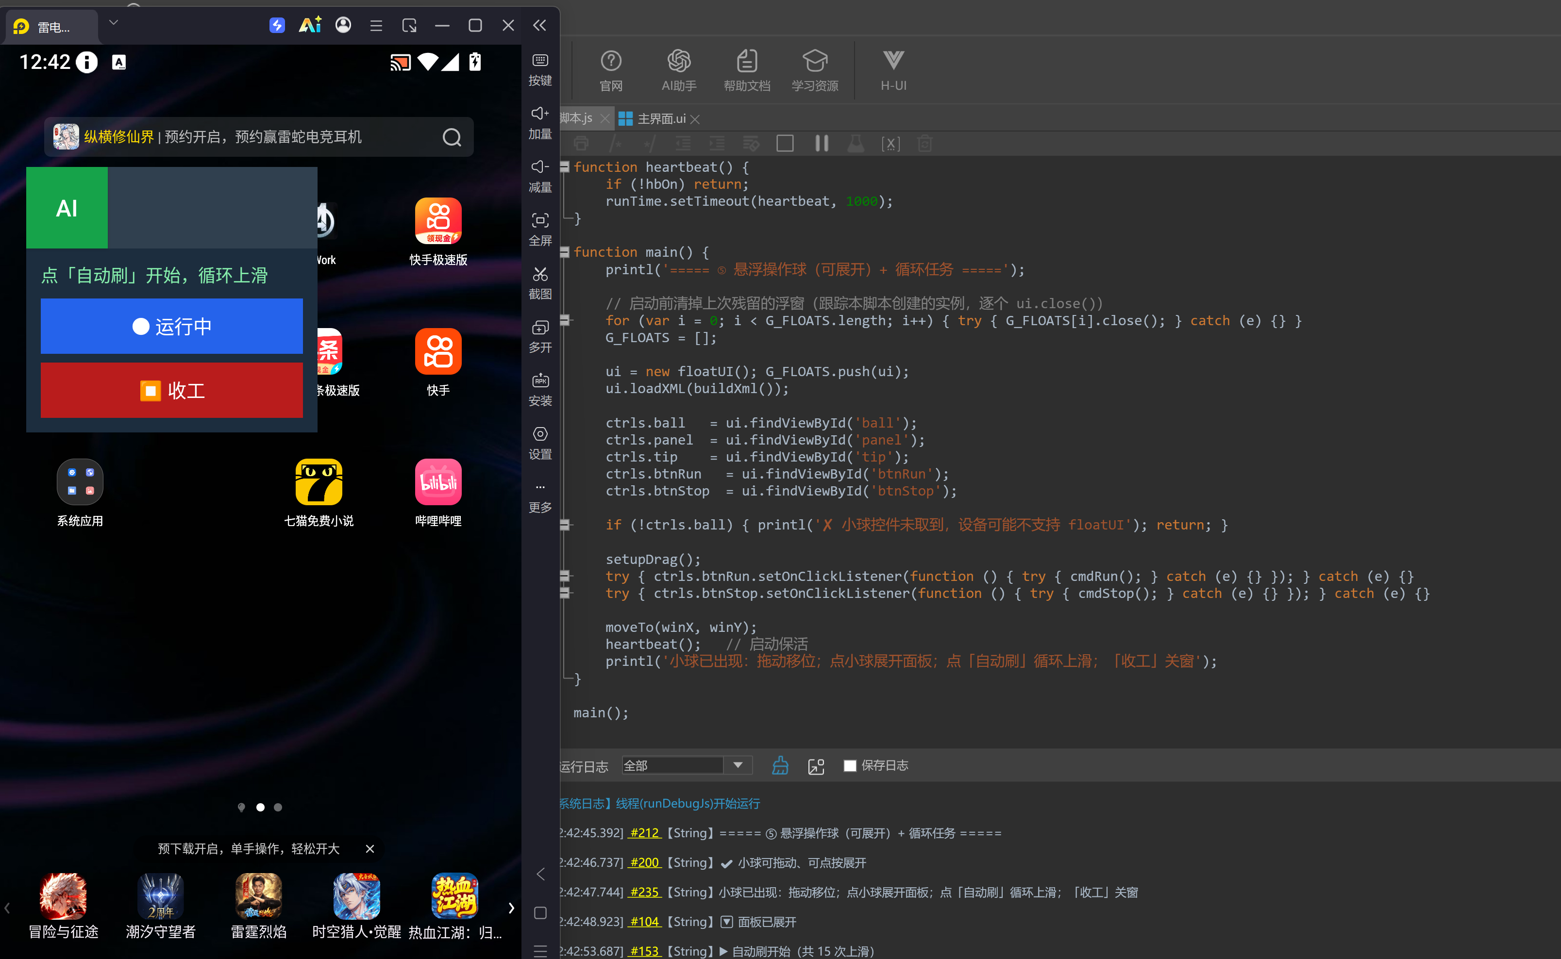Clear the run log with broom icon
This screenshot has width=1561, height=959.
coord(780,765)
